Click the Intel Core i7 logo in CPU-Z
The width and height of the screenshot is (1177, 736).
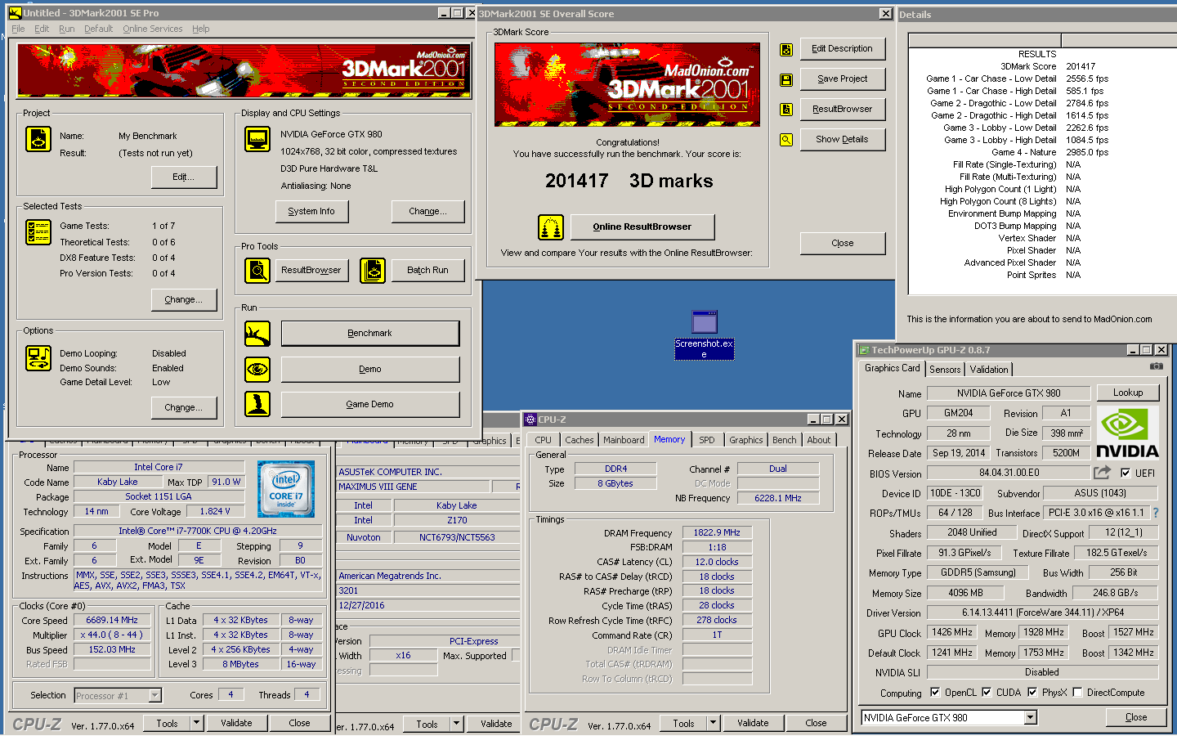coord(286,489)
